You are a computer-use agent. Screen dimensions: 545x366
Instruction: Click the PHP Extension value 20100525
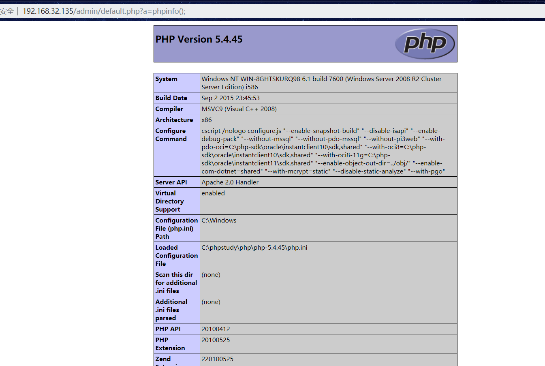coord(216,340)
